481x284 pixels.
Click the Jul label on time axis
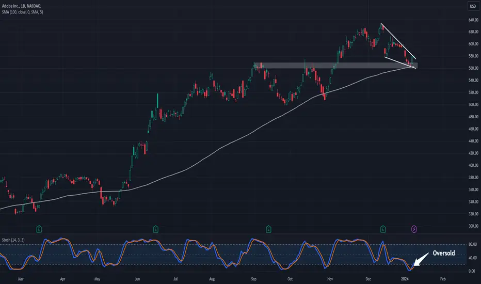click(175, 279)
